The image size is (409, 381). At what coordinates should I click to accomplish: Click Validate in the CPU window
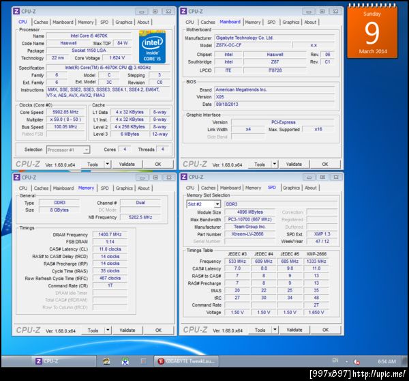coord(127,165)
